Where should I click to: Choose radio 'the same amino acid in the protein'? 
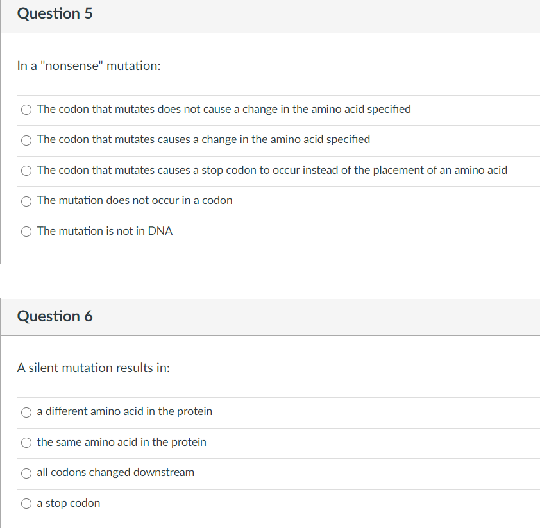[26, 443]
